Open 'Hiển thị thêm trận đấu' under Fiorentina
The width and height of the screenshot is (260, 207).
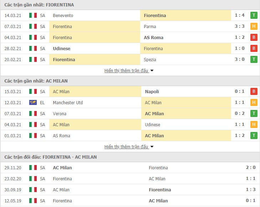(x=126, y=70)
